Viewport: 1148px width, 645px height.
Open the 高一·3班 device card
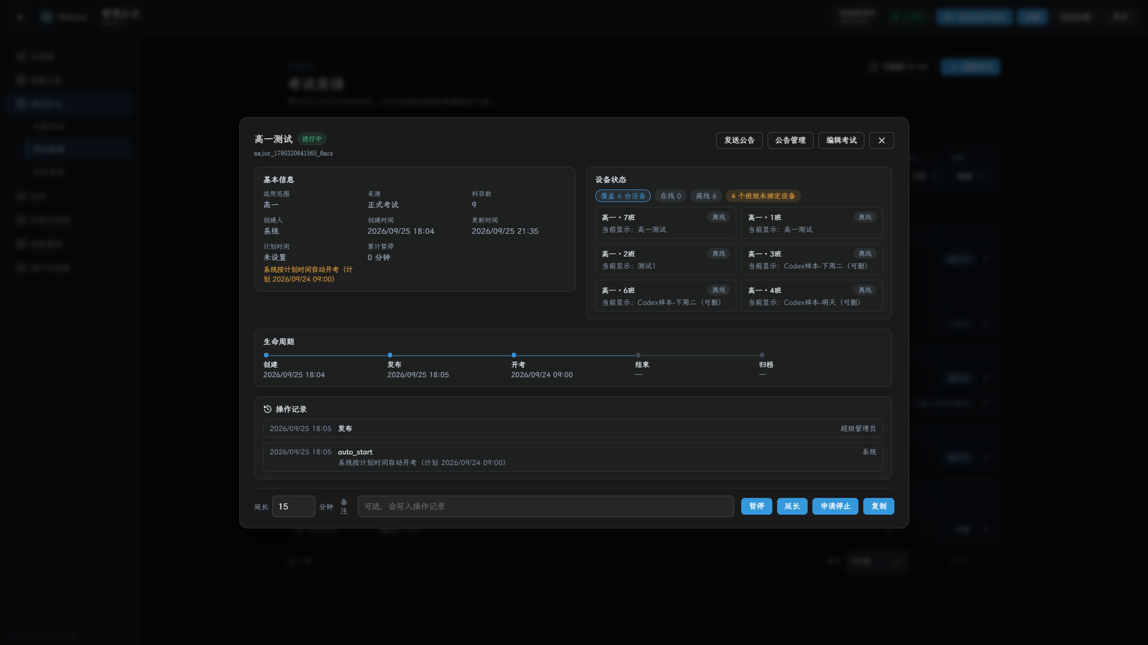[x=812, y=259]
